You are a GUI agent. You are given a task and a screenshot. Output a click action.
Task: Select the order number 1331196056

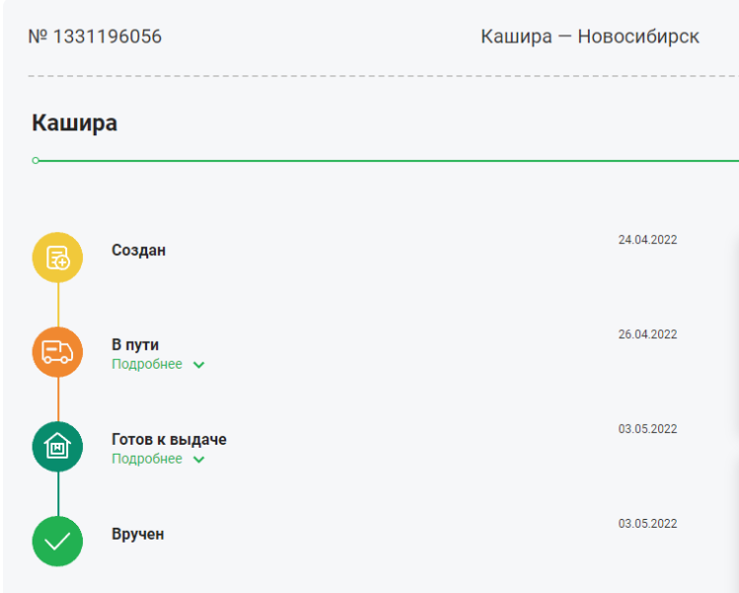click(x=95, y=37)
